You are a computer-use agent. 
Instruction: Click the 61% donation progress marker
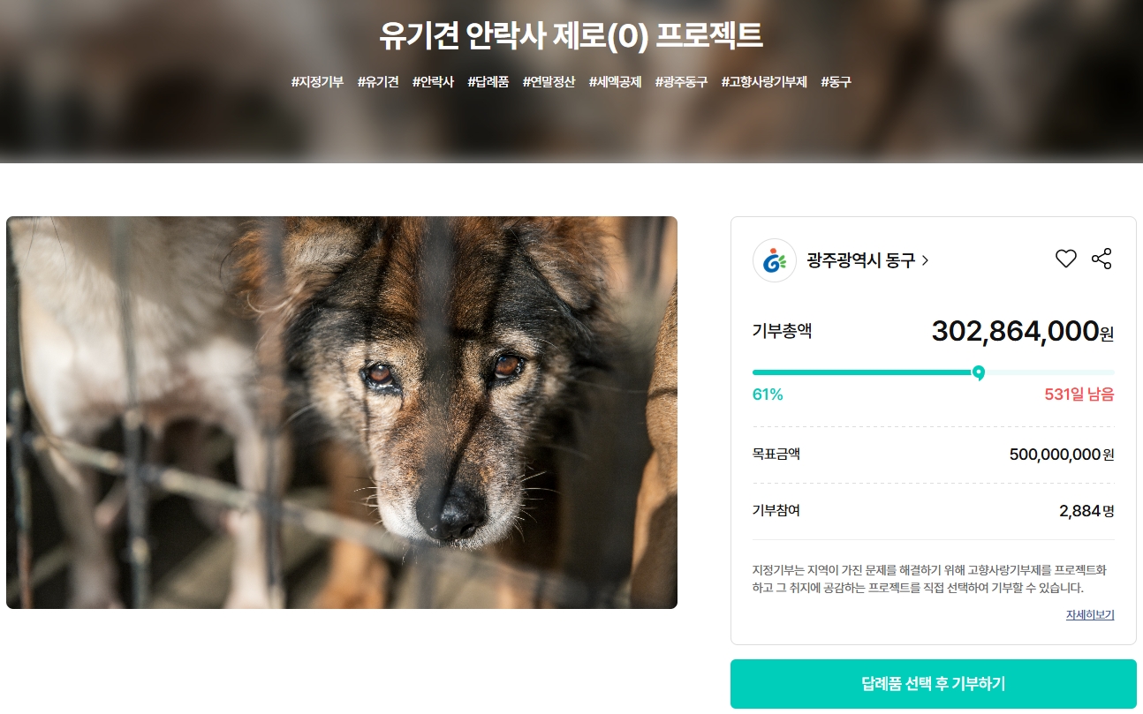[x=980, y=373]
